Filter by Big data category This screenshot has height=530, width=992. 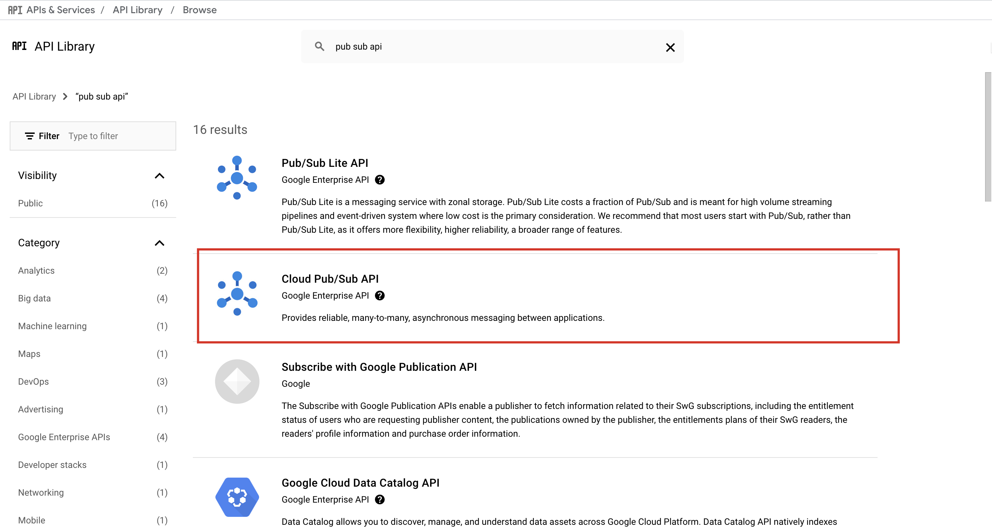click(x=93, y=298)
